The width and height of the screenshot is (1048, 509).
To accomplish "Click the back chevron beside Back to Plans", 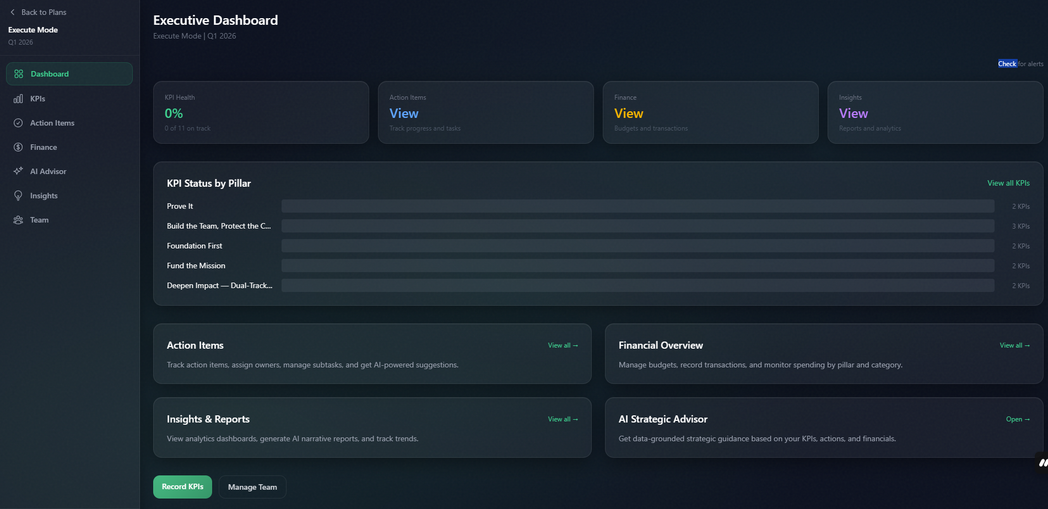I will tap(12, 12).
